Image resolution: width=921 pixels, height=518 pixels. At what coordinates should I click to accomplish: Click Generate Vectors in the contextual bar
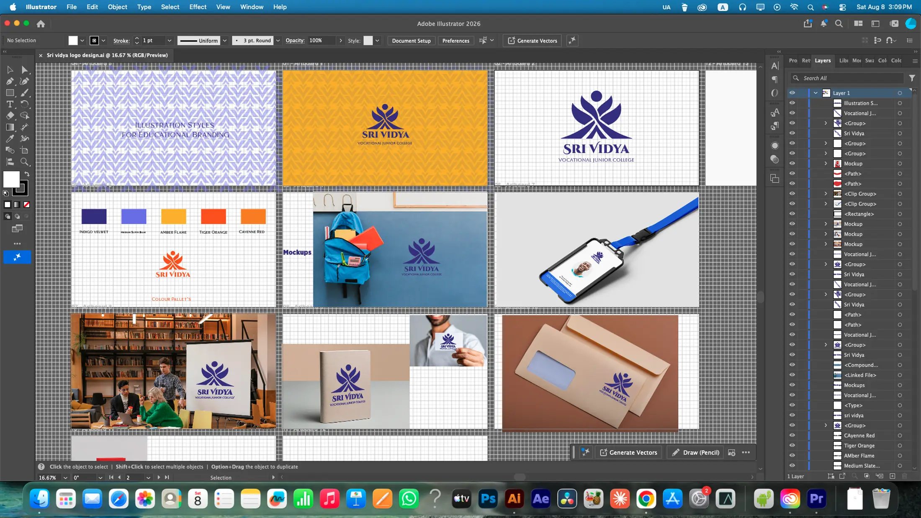pyautogui.click(x=628, y=452)
